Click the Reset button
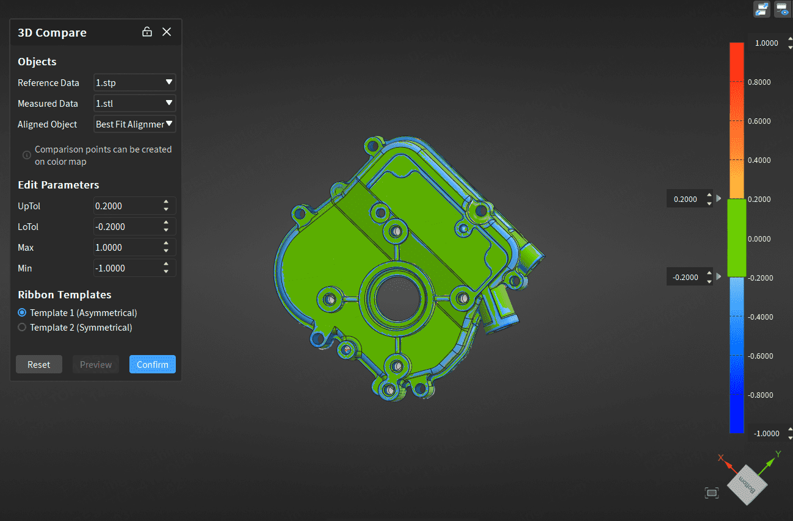 point(39,364)
